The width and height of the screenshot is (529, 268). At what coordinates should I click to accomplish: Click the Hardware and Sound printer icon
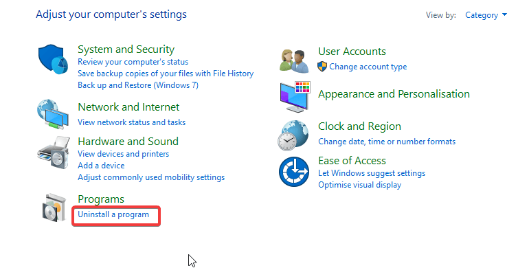coord(54,153)
